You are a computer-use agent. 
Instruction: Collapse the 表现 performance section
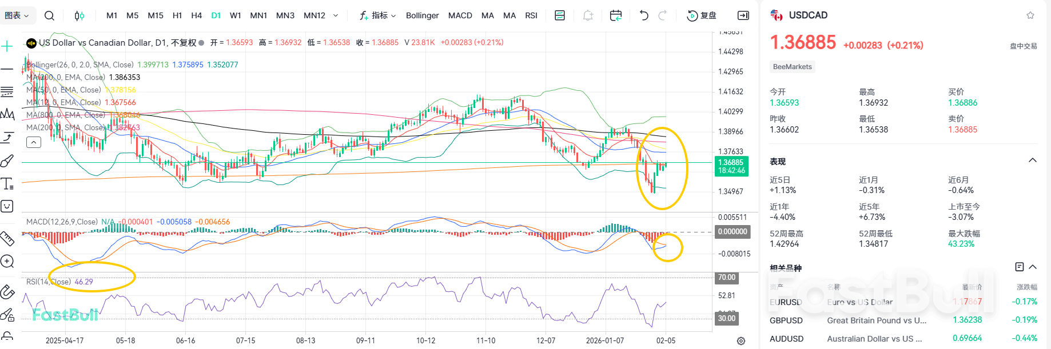point(1033,160)
